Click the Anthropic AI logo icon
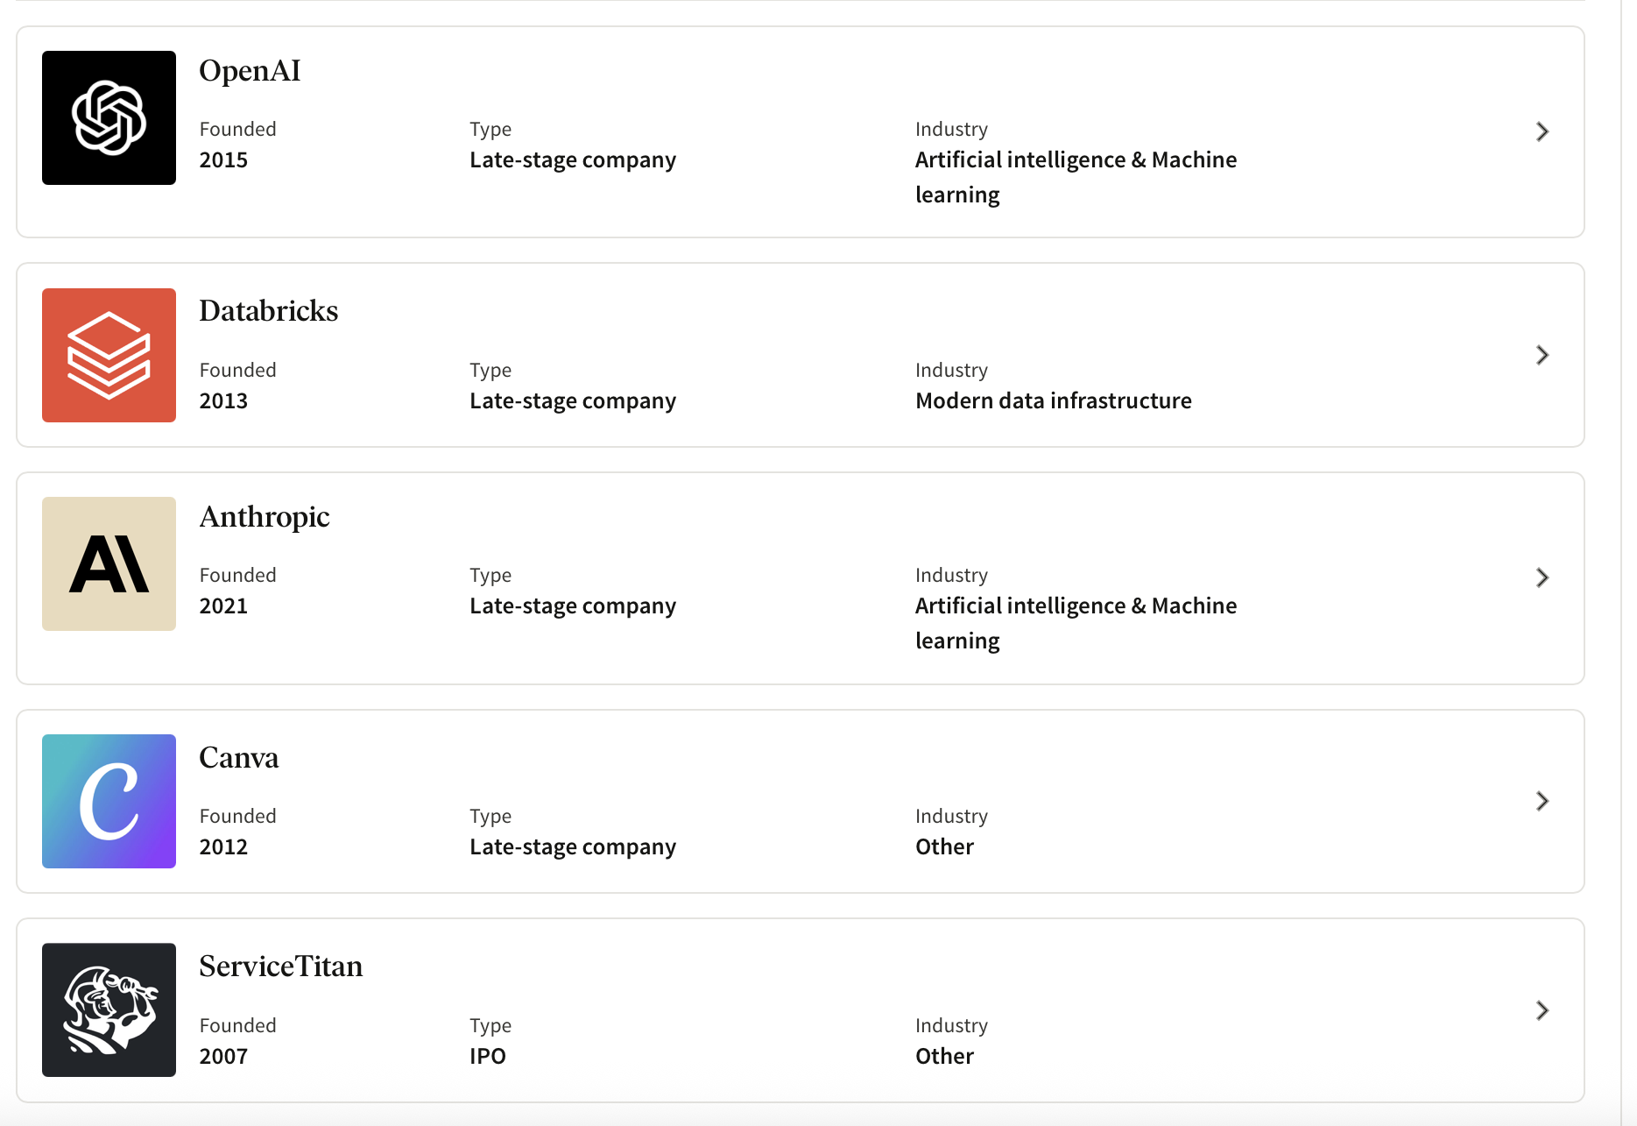The height and width of the screenshot is (1126, 1637). coord(109,563)
